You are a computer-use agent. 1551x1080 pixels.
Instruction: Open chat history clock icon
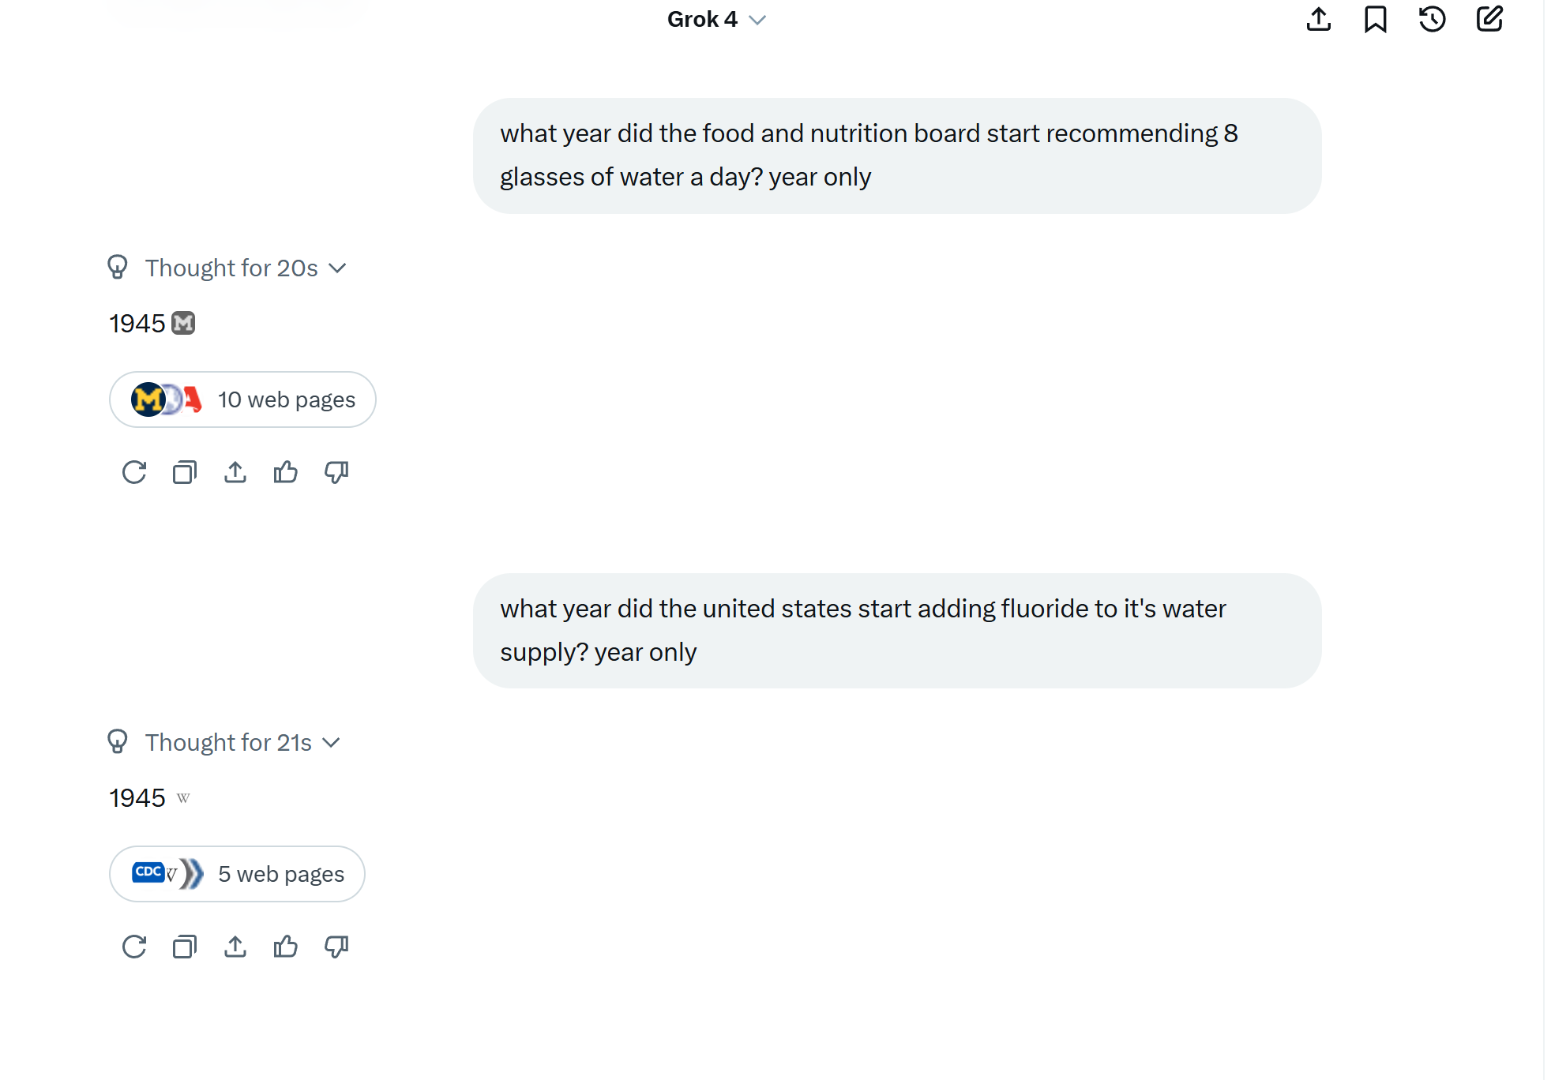coord(1433,19)
